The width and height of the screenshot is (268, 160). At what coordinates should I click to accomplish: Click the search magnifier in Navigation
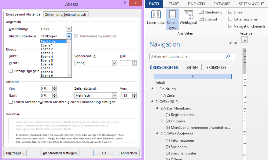(x=228, y=56)
